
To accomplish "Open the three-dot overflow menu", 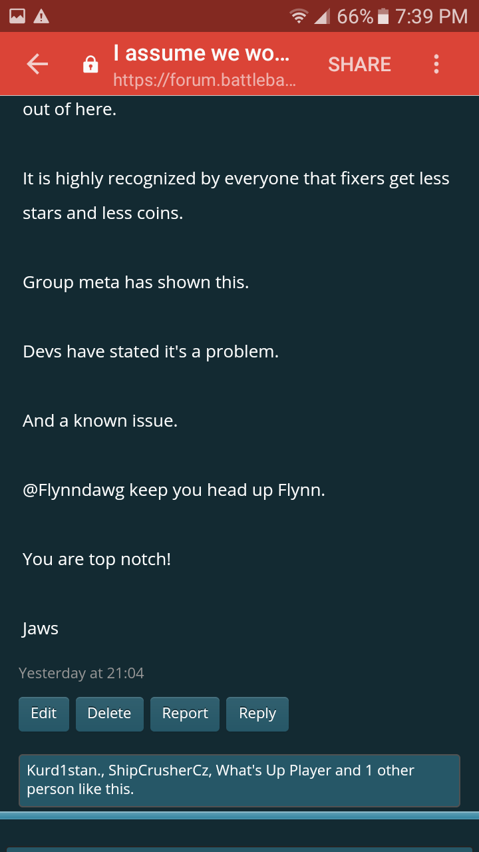I will pos(436,64).
